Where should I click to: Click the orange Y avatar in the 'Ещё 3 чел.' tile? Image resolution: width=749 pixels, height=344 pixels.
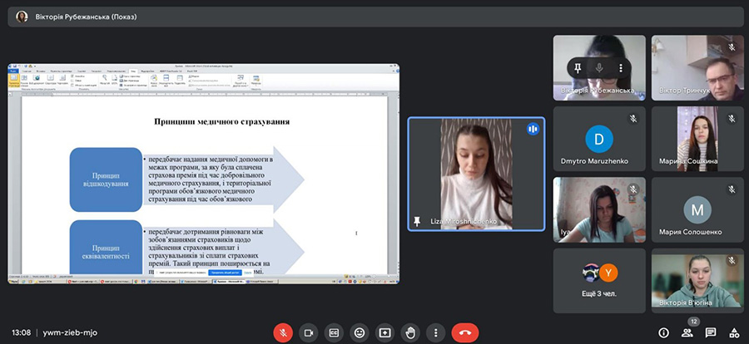click(x=608, y=273)
